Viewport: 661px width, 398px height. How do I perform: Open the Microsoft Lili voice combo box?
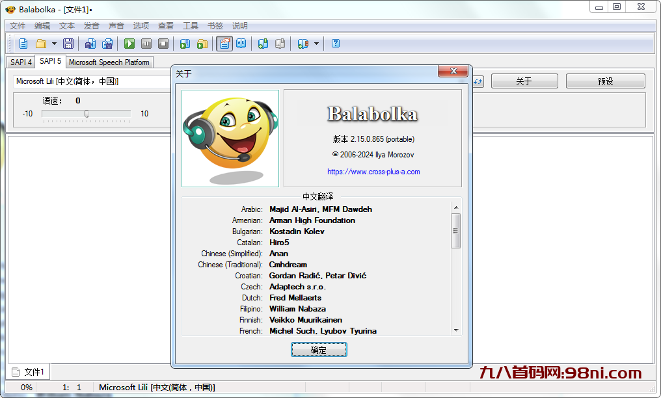91,81
